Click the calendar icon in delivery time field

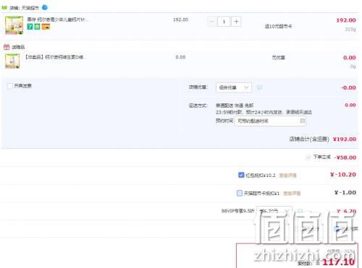[x=302, y=121]
